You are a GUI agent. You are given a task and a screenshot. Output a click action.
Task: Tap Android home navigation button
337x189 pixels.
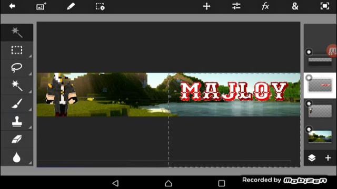[x=168, y=183]
